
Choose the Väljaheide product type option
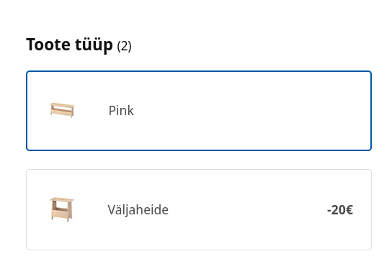(199, 209)
